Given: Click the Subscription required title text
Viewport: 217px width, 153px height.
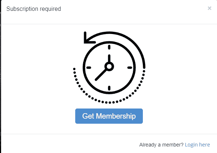Looking at the screenshot, I should (x=34, y=9).
